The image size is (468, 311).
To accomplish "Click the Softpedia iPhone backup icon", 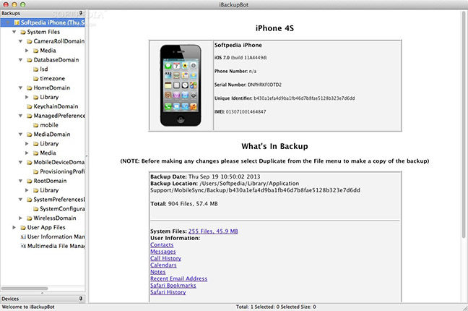I will tap(17, 22).
